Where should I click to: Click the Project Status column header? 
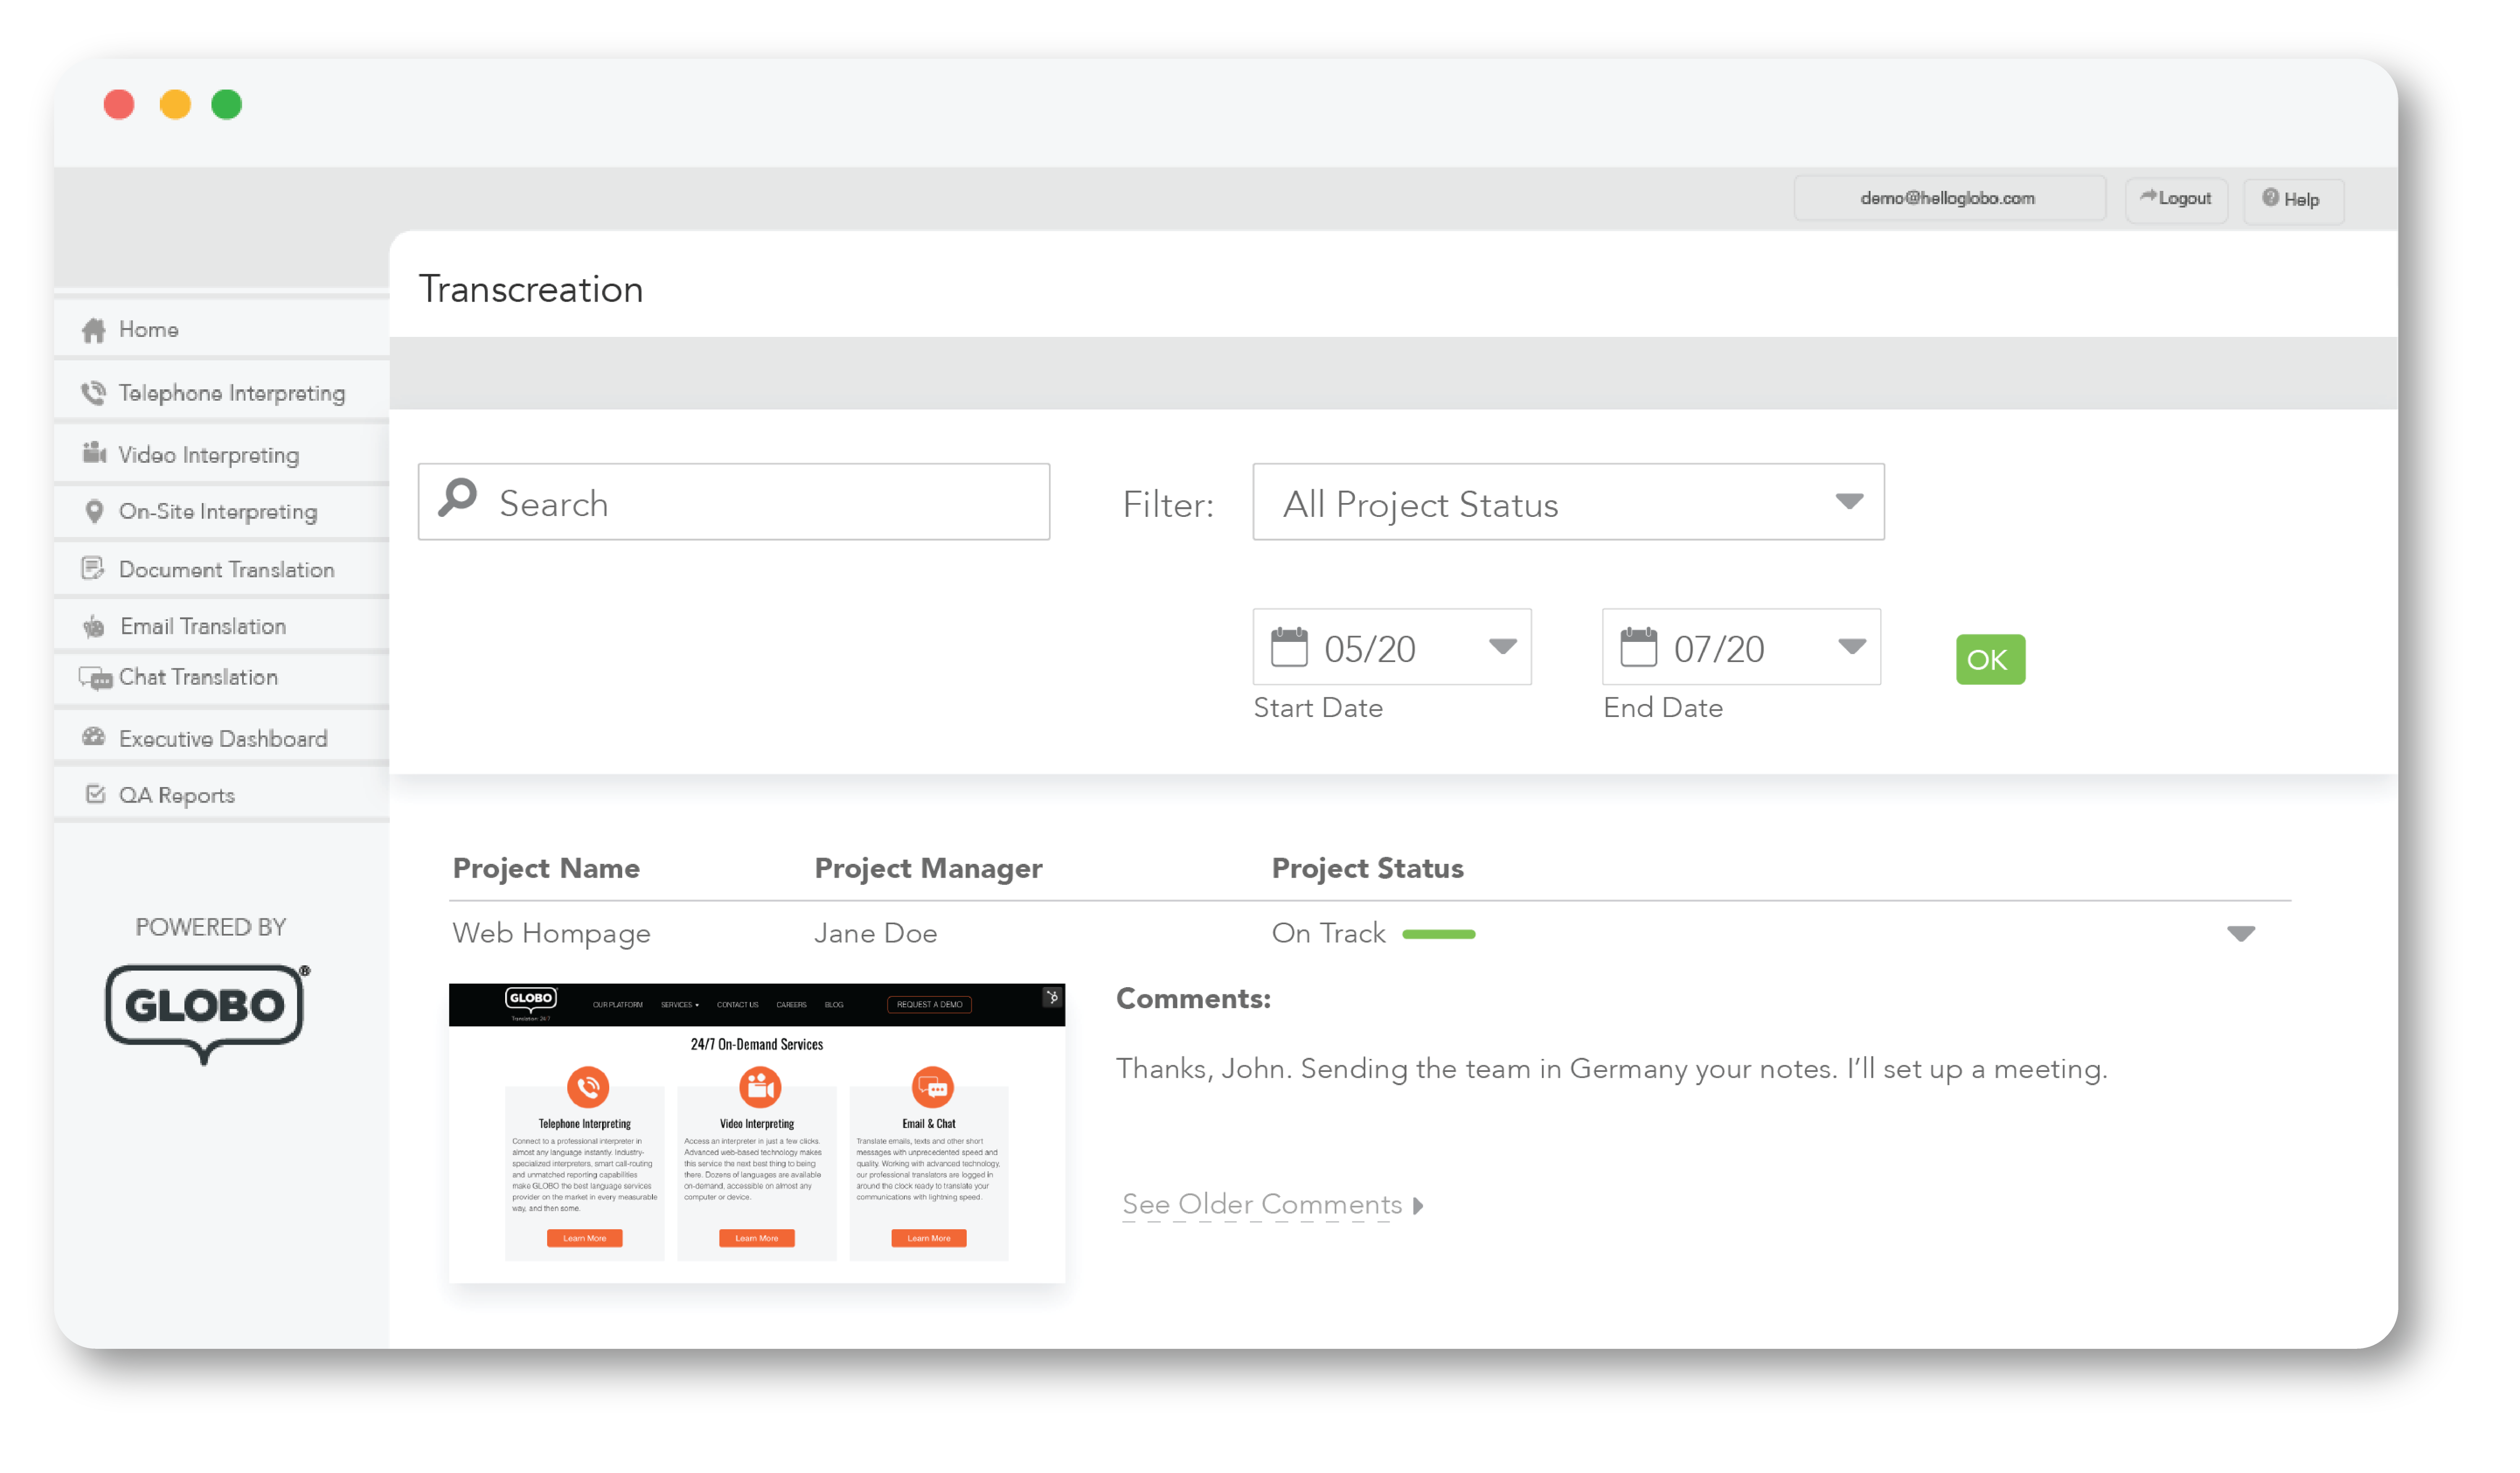[x=1368, y=868]
